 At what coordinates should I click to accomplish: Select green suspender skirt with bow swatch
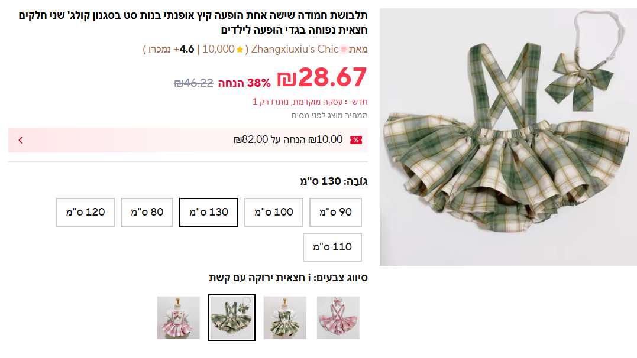click(x=232, y=318)
